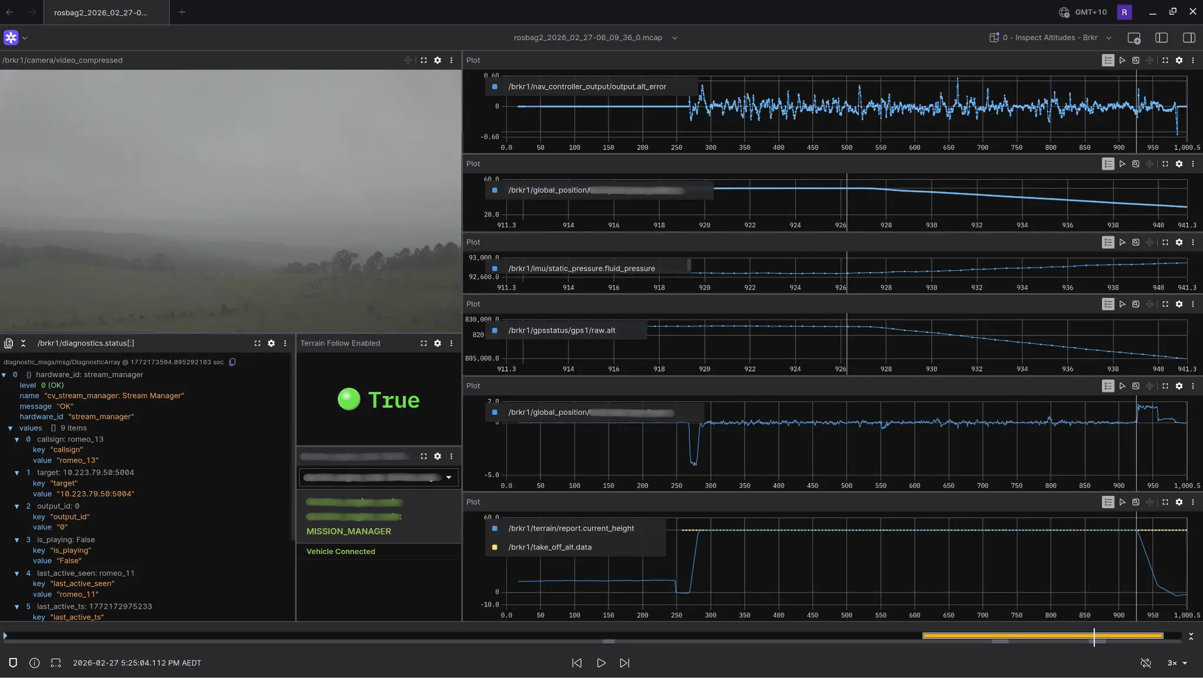Click the loop range icon beside timestamp

point(56,663)
